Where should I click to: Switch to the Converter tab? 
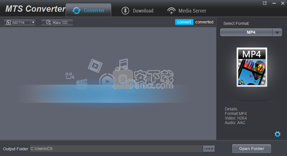click(88, 10)
